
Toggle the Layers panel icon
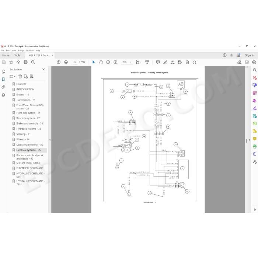tap(3, 95)
